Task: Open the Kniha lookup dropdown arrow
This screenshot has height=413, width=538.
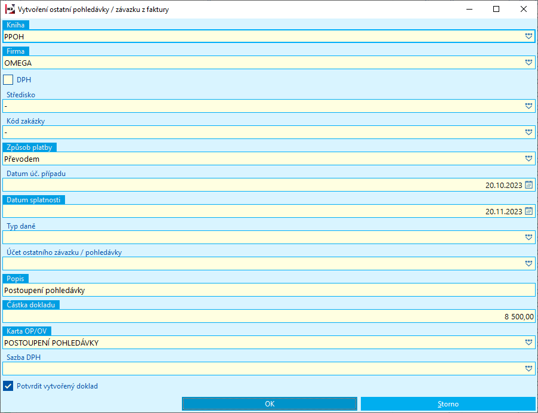Action: click(x=528, y=36)
